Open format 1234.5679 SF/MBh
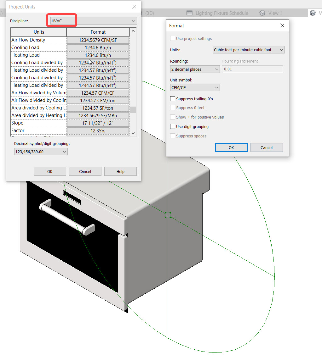This screenshot has width=322, height=355. point(98,116)
